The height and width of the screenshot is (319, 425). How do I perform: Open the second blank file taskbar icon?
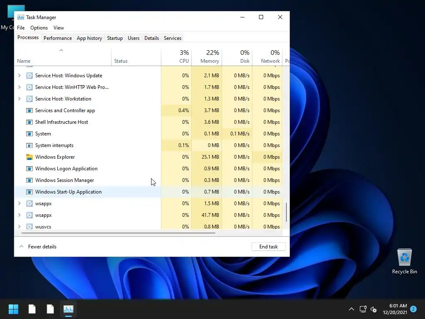50,309
